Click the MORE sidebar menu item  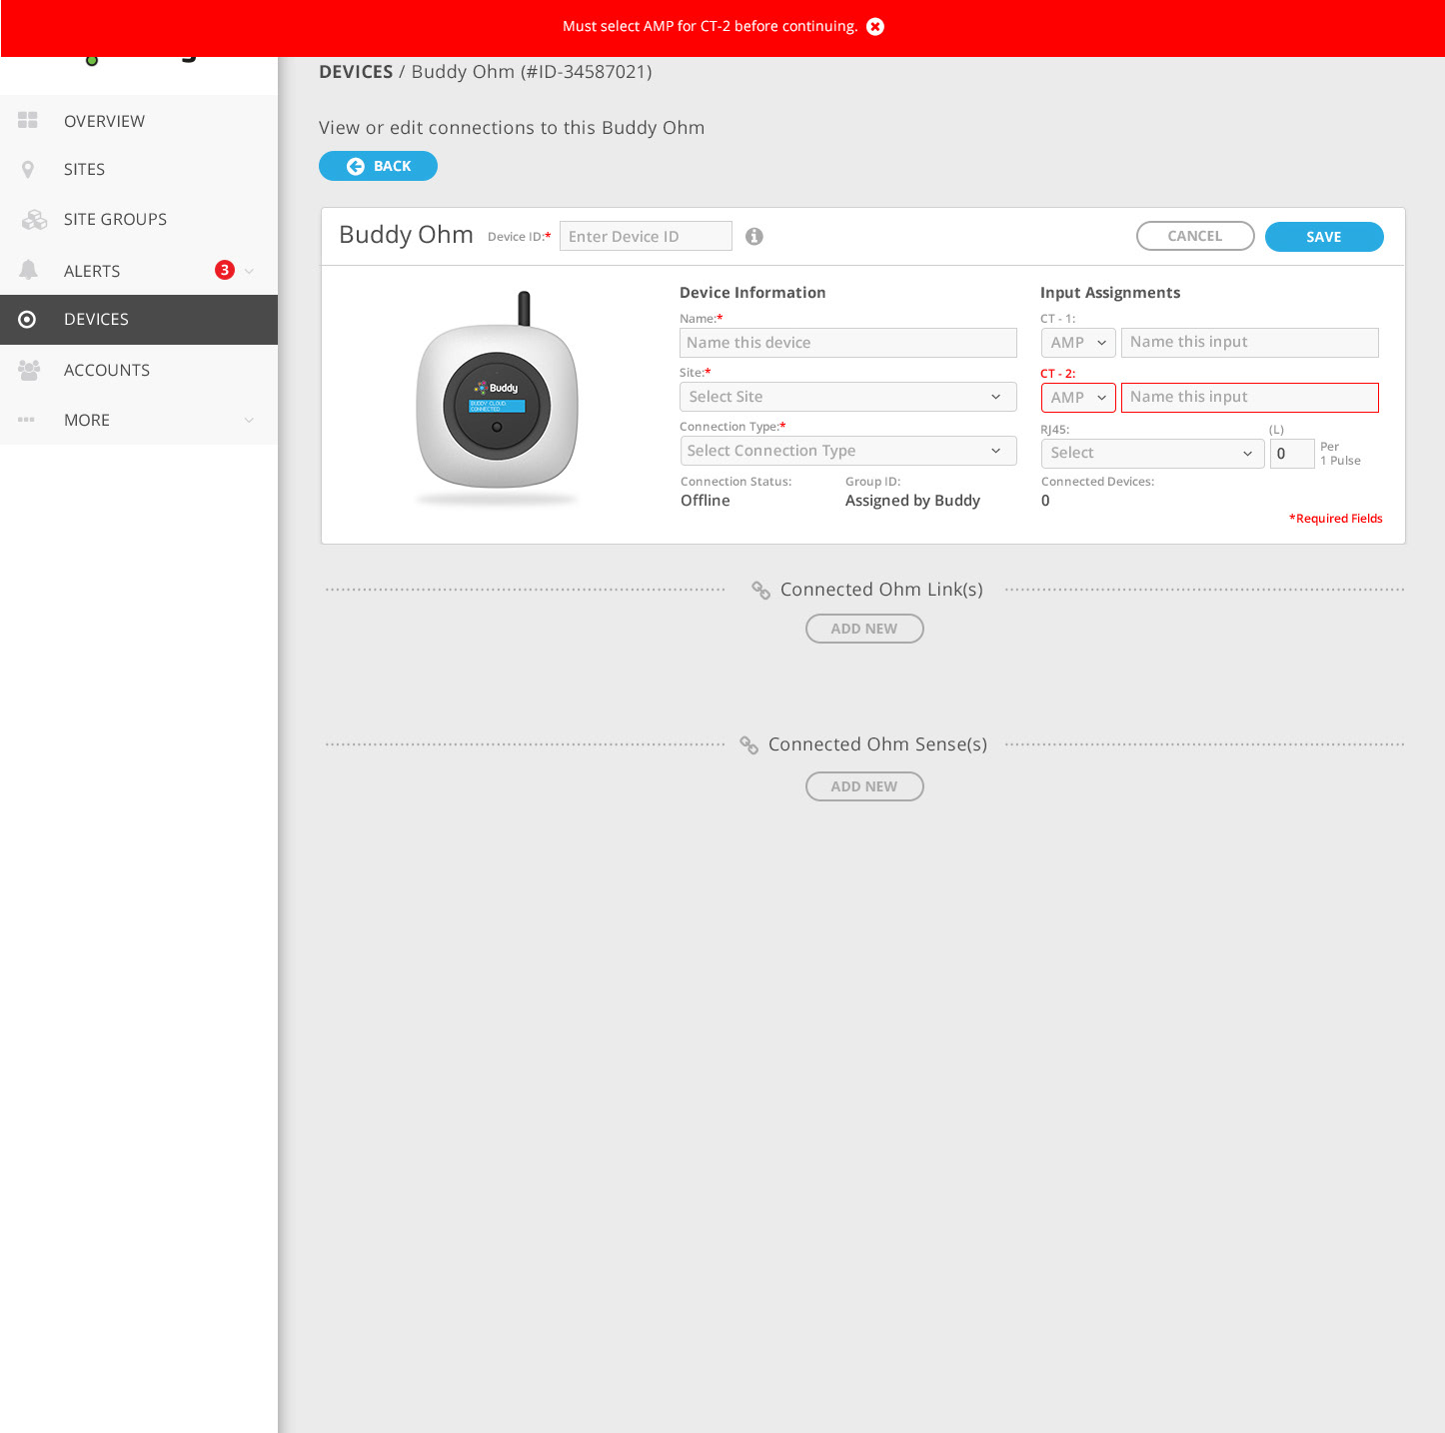coord(139,420)
